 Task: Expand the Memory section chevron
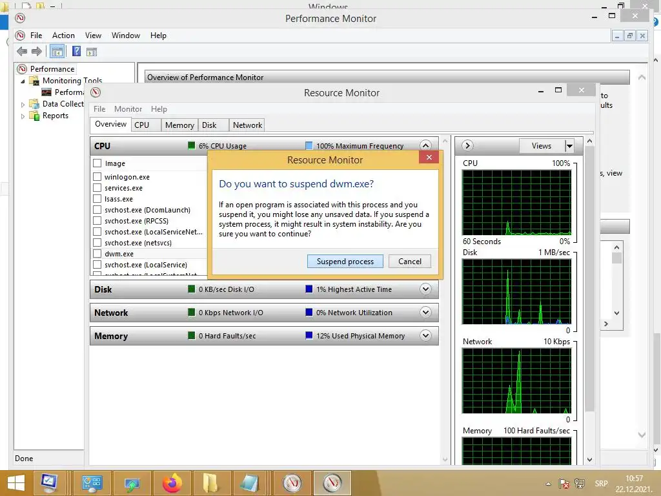[x=425, y=335]
